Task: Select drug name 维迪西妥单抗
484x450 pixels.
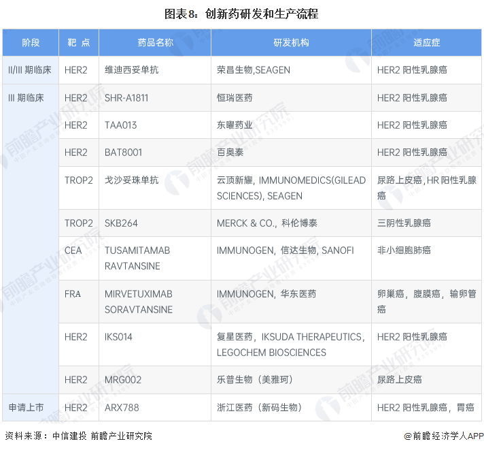Action: click(x=131, y=70)
